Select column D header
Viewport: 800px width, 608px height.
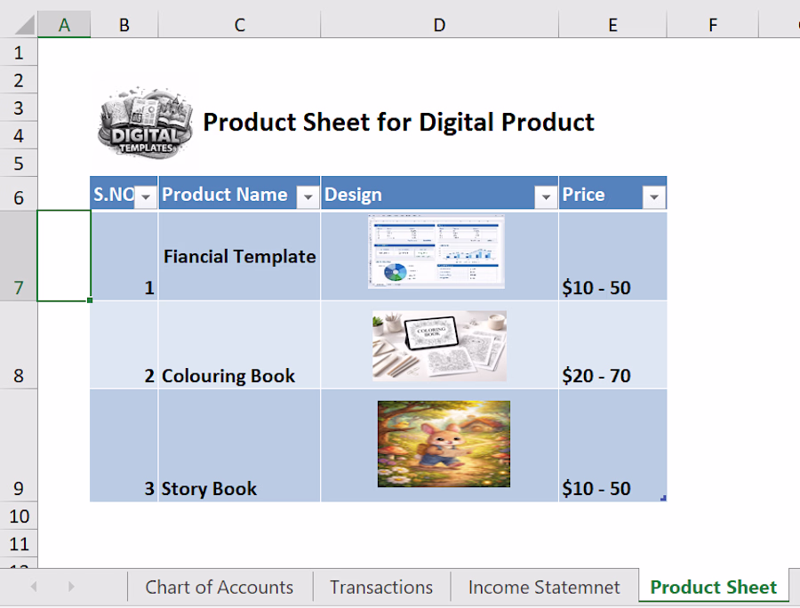tap(439, 25)
